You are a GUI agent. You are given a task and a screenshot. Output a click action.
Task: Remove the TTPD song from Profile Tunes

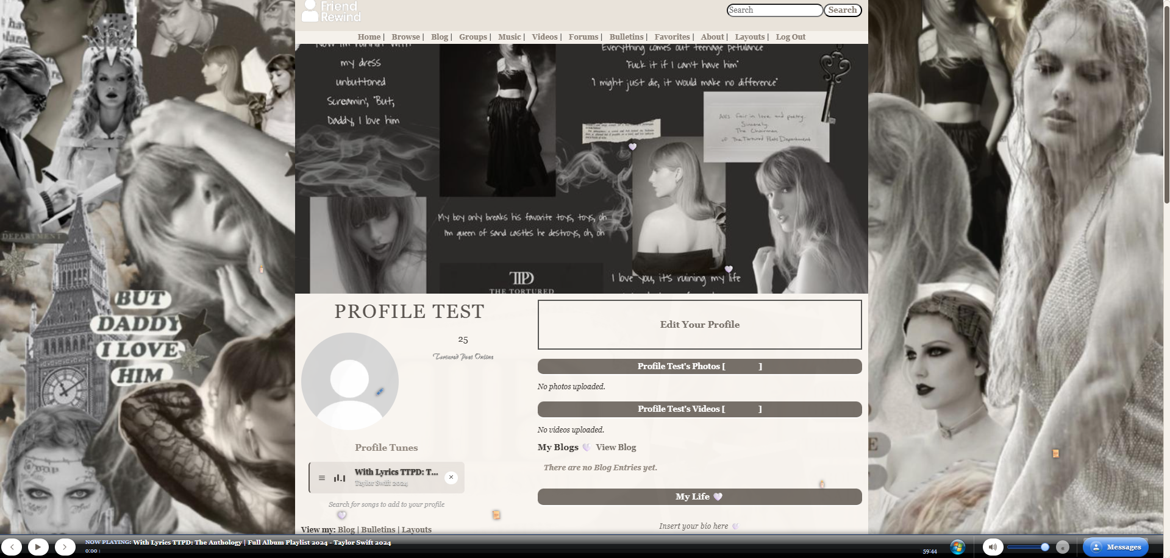point(451,478)
